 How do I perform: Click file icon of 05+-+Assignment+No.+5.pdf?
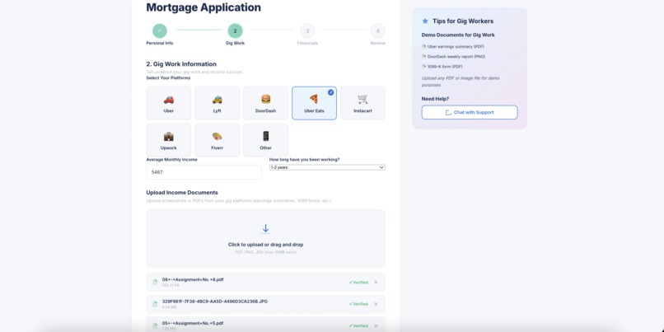coord(155,325)
